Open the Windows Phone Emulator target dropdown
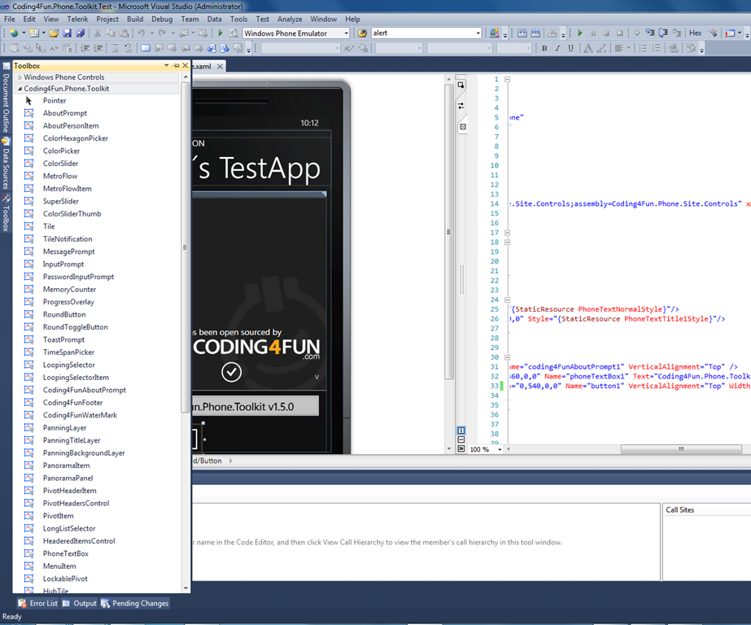751x625 pixels. (345, 33)
